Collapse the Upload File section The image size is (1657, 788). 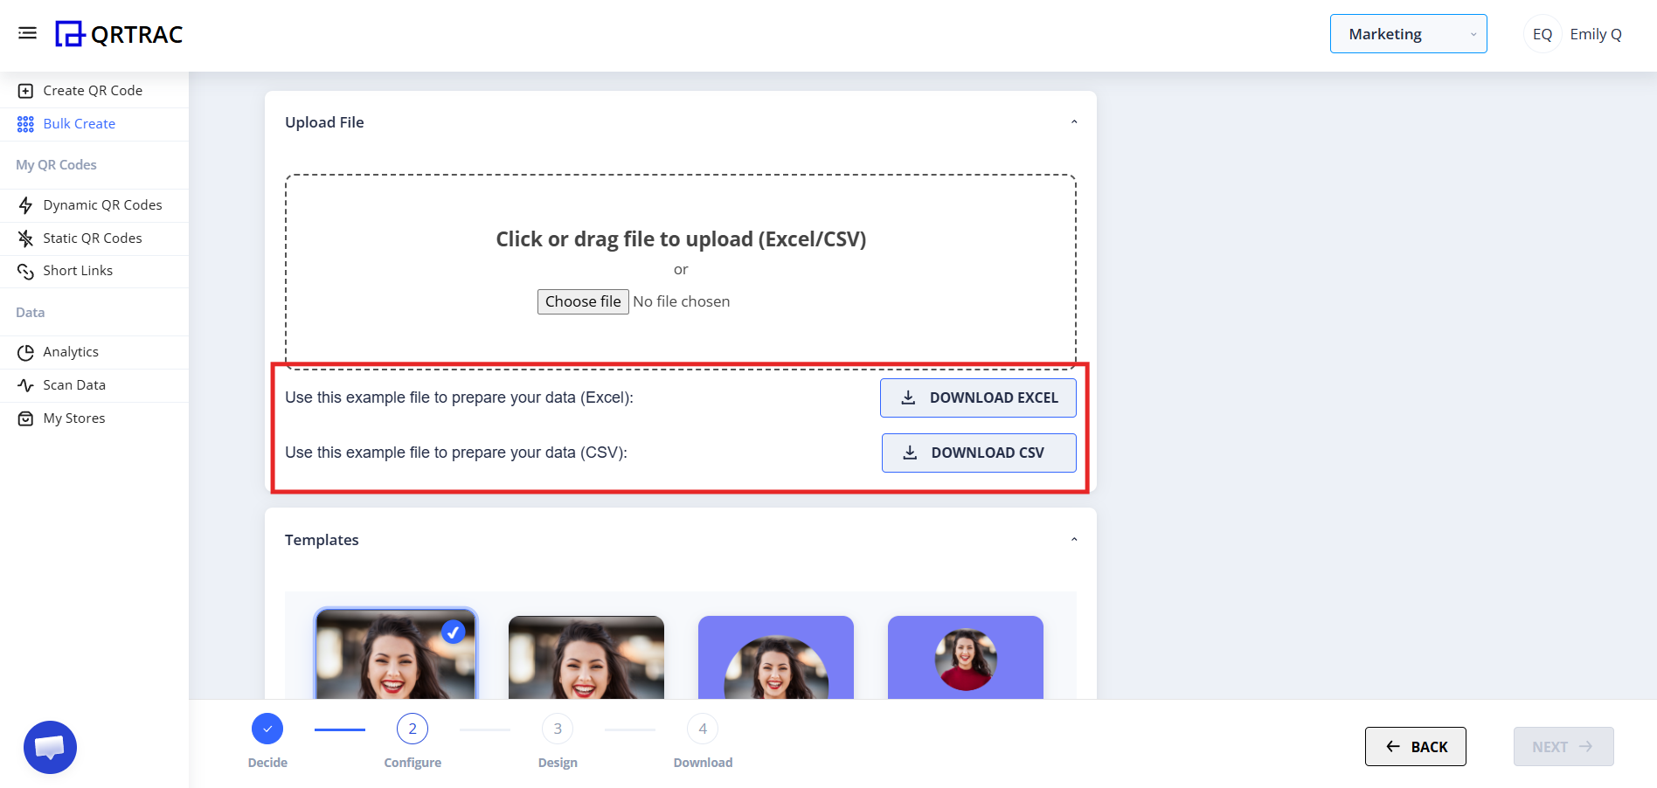[x=1074, y=121]
